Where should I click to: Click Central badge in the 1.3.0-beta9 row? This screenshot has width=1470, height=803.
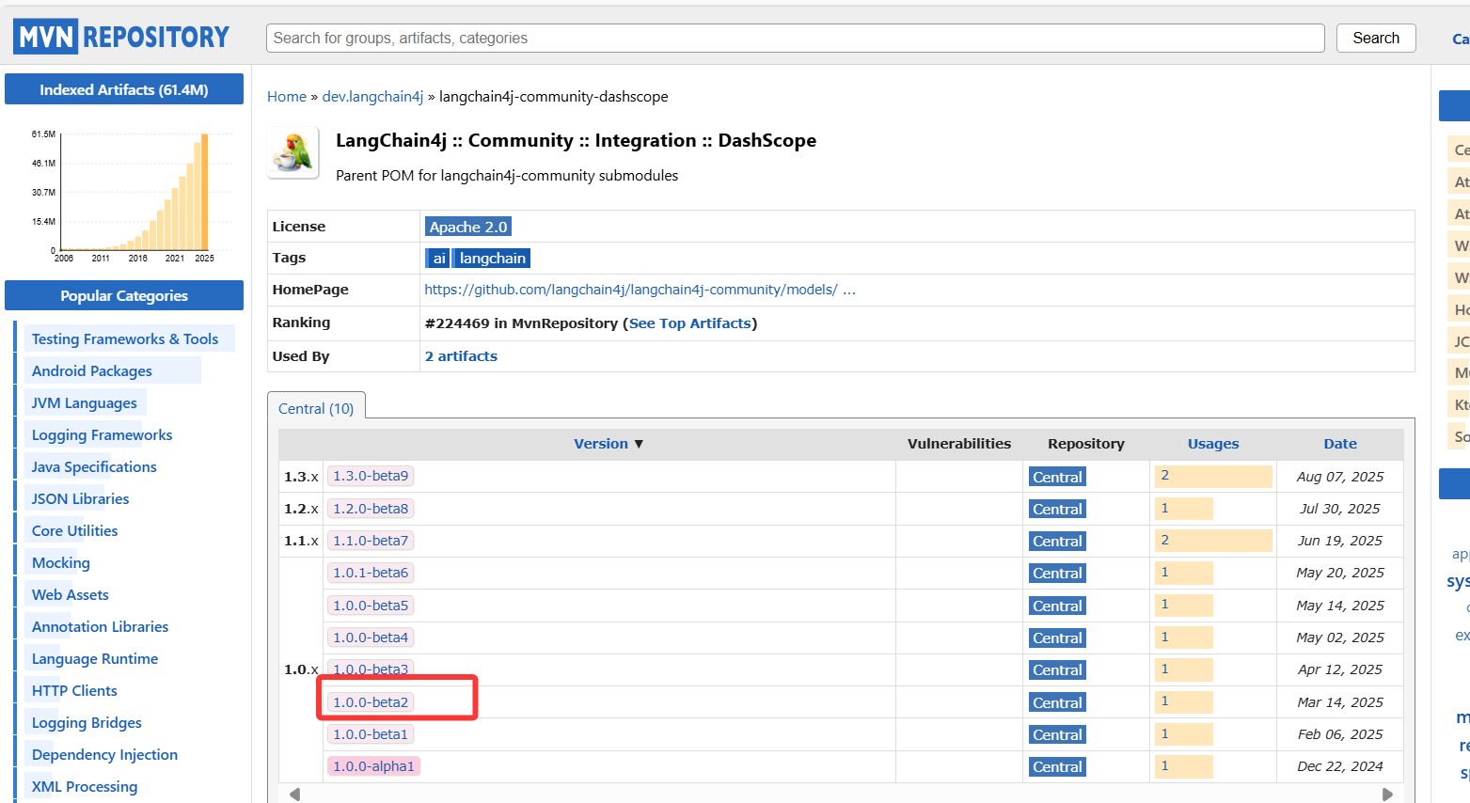(x=1057, y=477)
